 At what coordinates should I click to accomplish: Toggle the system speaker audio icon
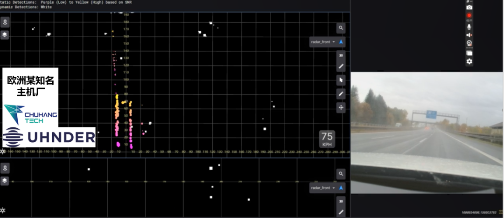469,35
